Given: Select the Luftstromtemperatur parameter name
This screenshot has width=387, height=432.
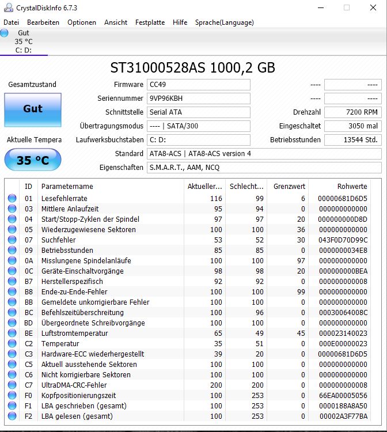Looking at the screenshot, I should pos(75,333).
